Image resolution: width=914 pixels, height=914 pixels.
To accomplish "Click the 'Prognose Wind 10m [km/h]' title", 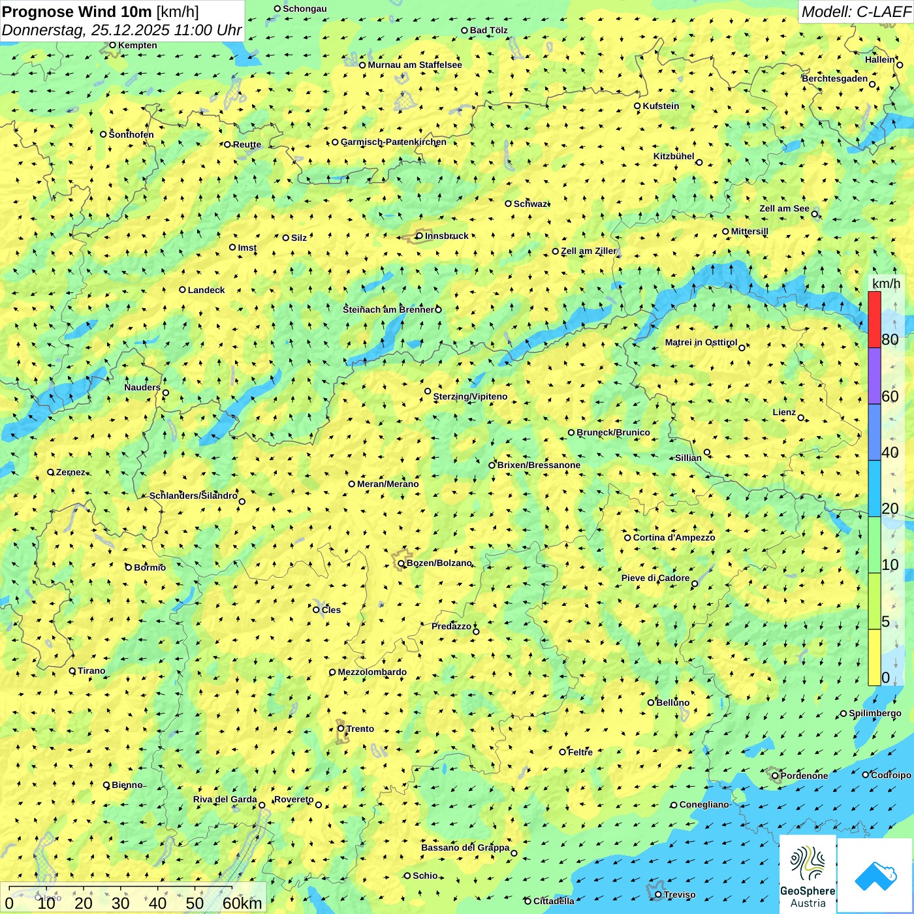I will click(101, 11).
